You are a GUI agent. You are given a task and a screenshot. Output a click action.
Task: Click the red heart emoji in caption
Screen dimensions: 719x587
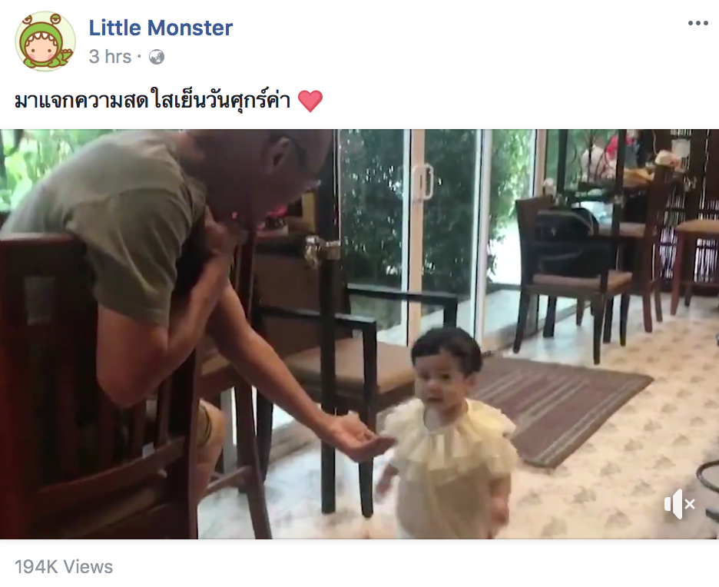pos(310,101)
